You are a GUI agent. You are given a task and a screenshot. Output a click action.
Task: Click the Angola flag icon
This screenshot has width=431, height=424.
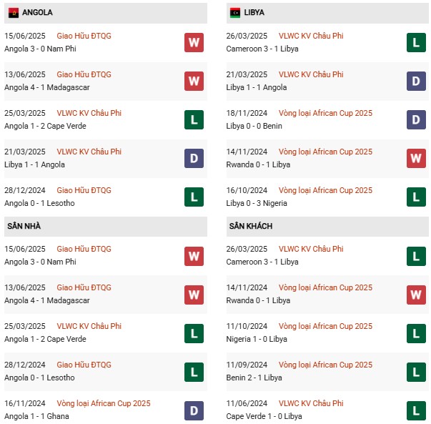(14, 13)
